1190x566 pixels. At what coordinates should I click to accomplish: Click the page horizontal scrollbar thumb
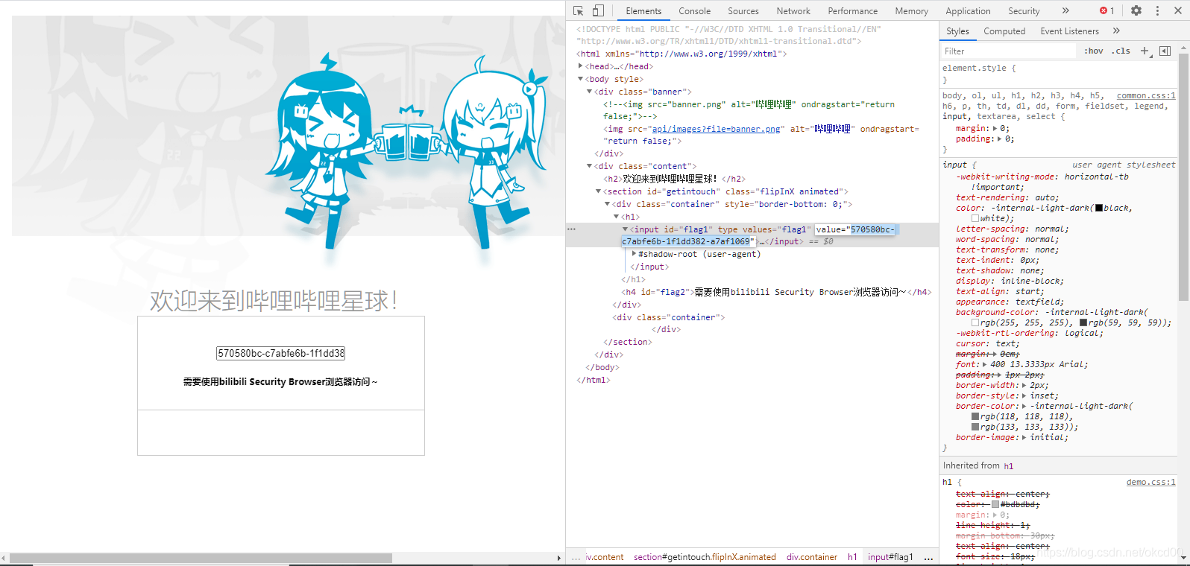pos(201,558)
